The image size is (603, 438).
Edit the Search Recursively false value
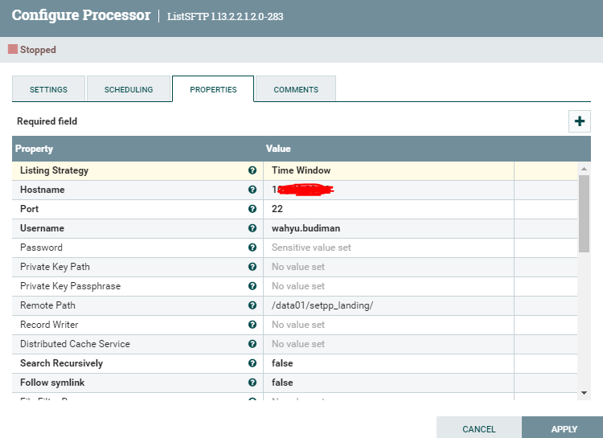click(x=388, y=363)
